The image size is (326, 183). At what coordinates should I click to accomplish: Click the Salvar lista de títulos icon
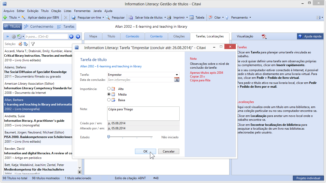tap(131, 18)
